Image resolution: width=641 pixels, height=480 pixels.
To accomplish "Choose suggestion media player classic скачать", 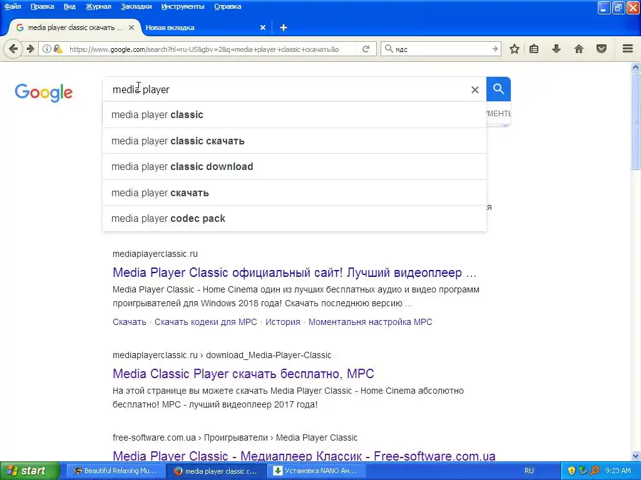I will point(294,141).
